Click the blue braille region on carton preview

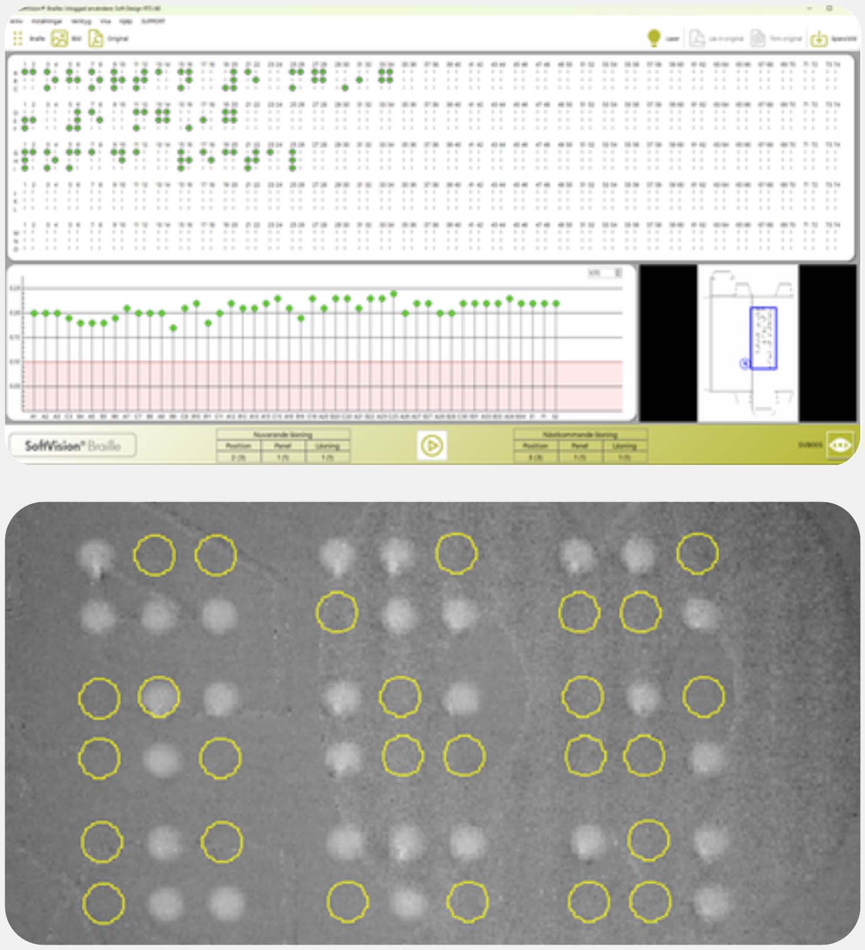(x=763, y=338)
